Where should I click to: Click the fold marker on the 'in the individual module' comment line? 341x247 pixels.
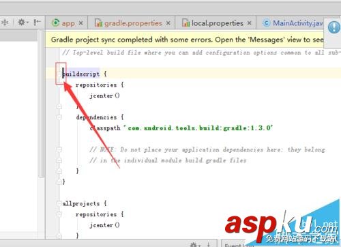[x=59, y=160]
